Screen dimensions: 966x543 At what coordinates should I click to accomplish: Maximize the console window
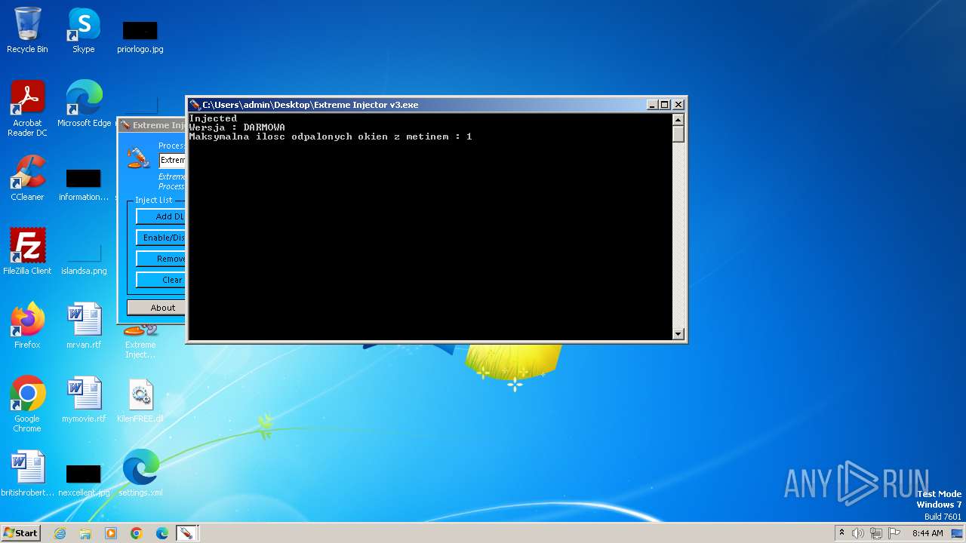(665, 105)
